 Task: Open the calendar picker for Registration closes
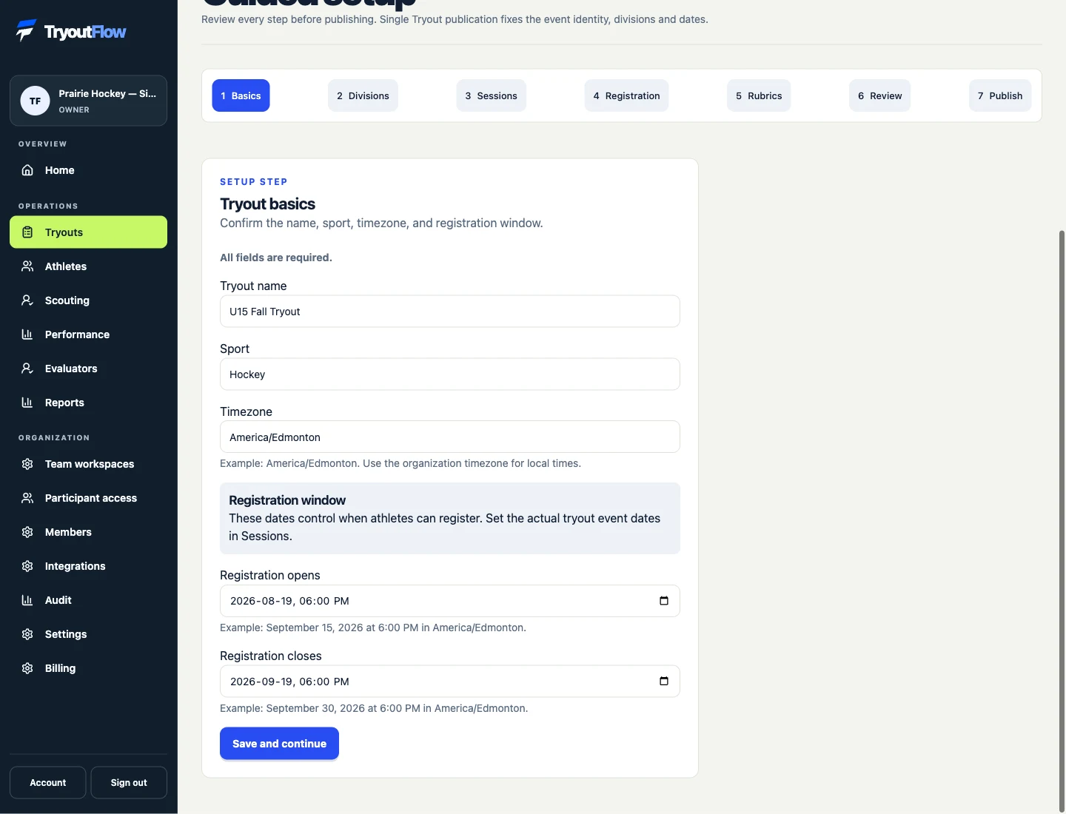(664, 682)
